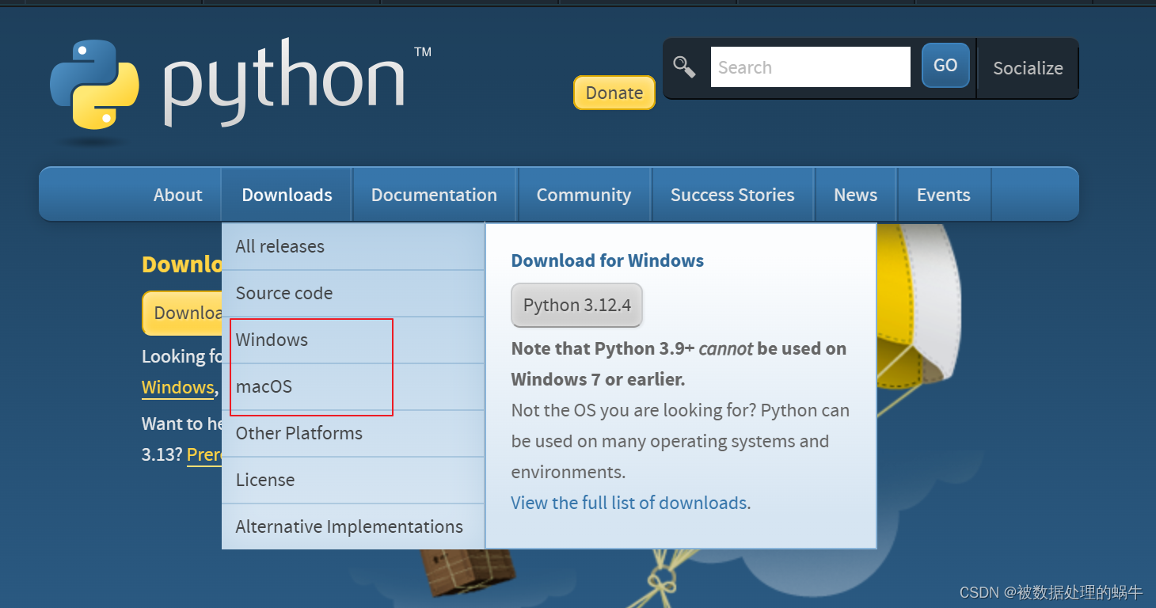Choose macOS in the Downloads submenu
Image resolution: width=1156 pixels, height=608 pixels.
[353, 386]
